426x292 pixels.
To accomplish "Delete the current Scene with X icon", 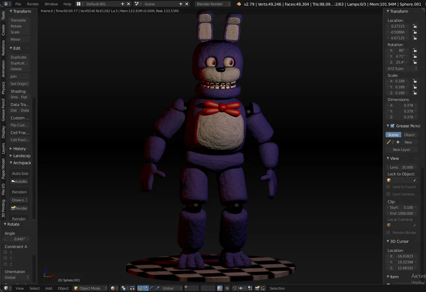I will click(x=186, y=4).
